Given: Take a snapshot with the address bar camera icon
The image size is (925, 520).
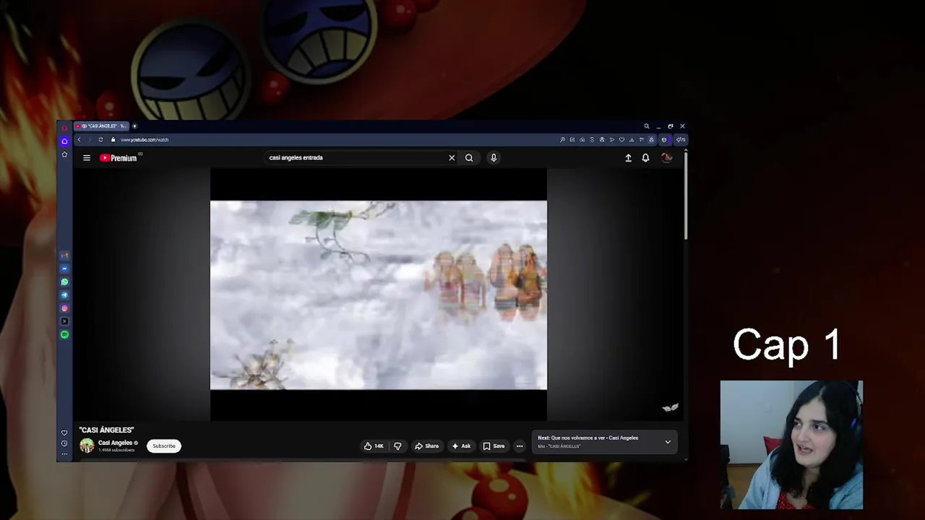Looking at the screenshot, I should click(582, 139).
